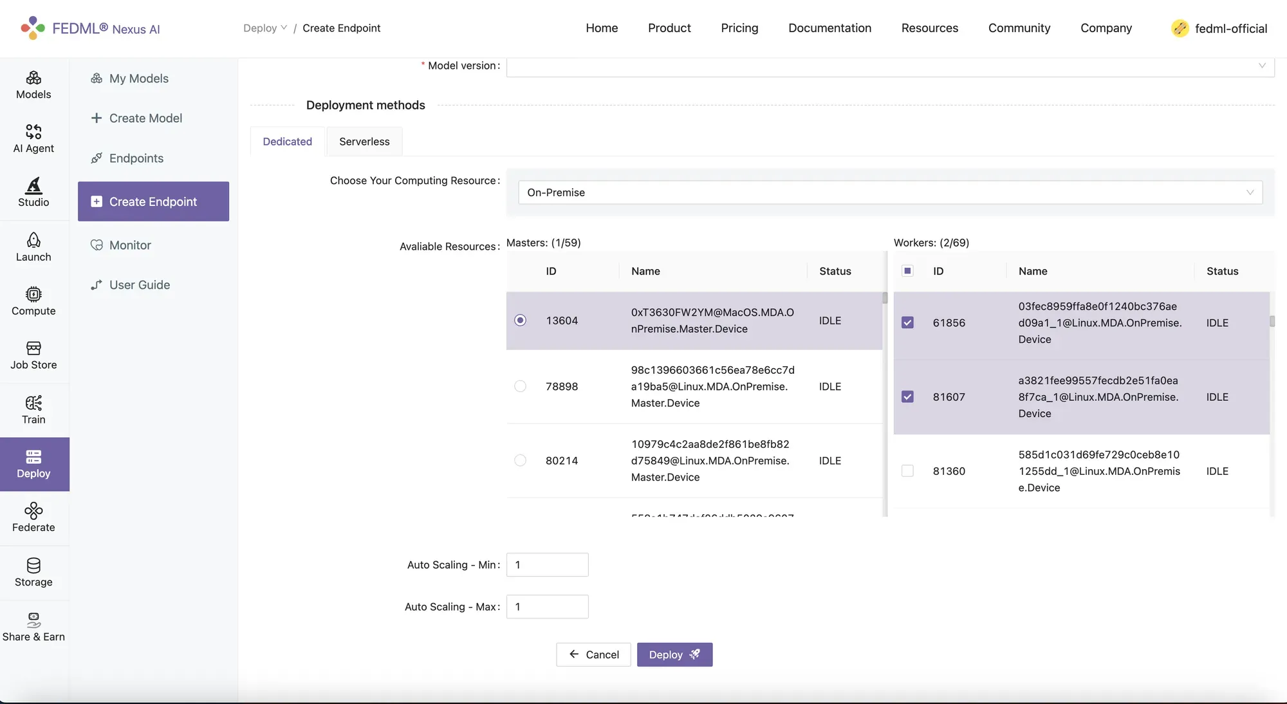
Task: Uncheck worker device 61856
Action: click(907, 322)
